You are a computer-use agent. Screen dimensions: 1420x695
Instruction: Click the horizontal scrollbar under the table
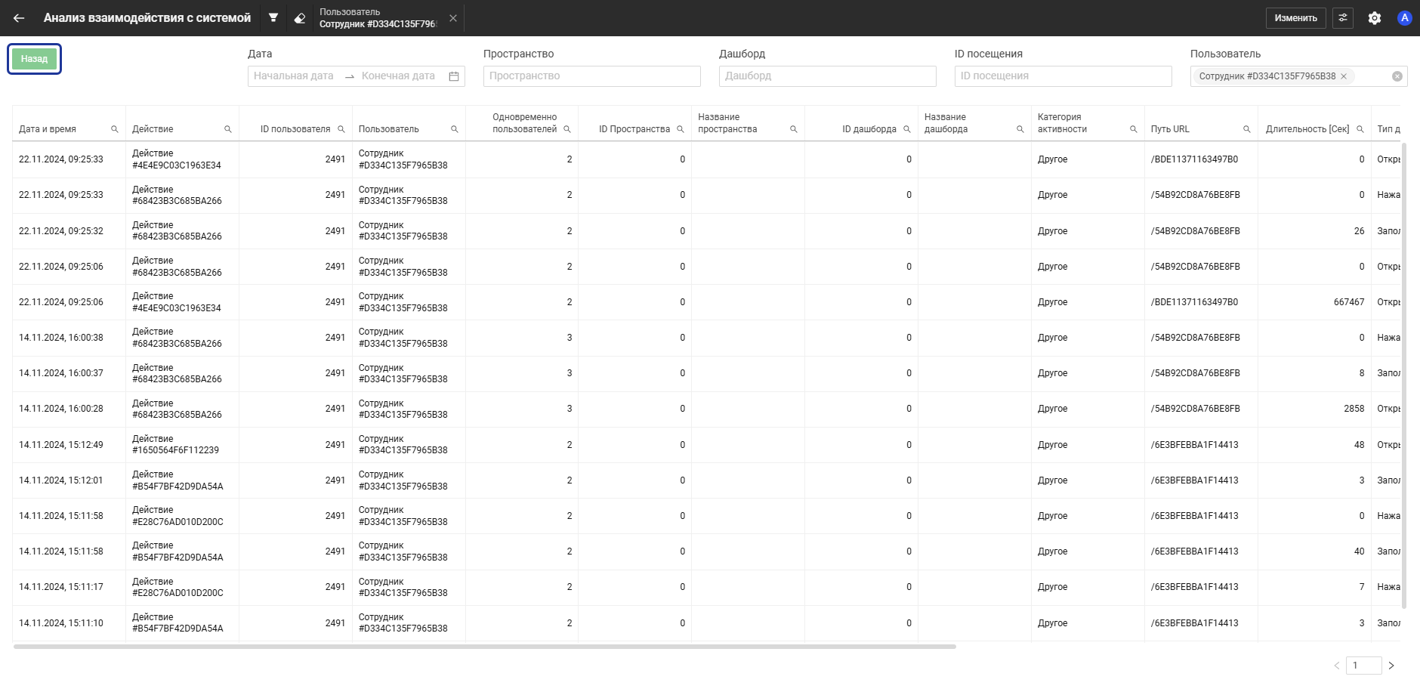(484, 647)
